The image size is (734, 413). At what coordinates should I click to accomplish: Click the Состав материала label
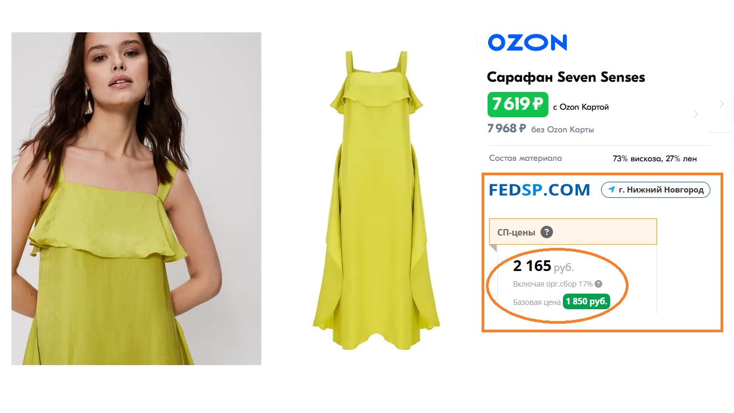[x=525, y=158]
